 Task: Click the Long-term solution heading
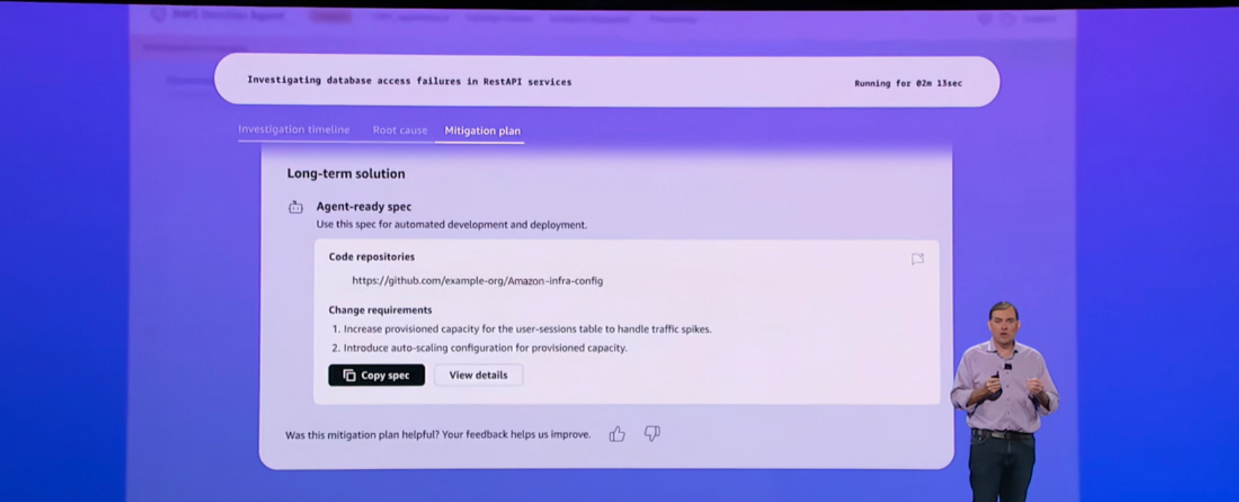[346, 174]
